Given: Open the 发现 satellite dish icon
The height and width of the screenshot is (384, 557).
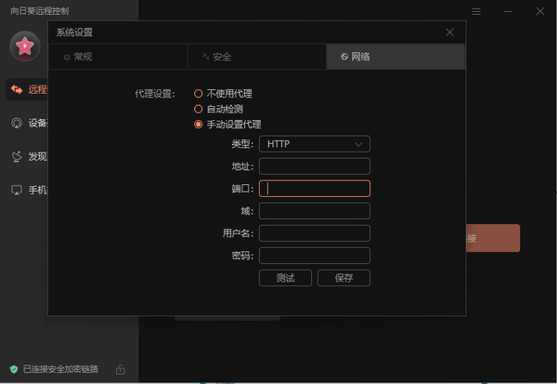Looking at the screenshot, I should point(17,156).
